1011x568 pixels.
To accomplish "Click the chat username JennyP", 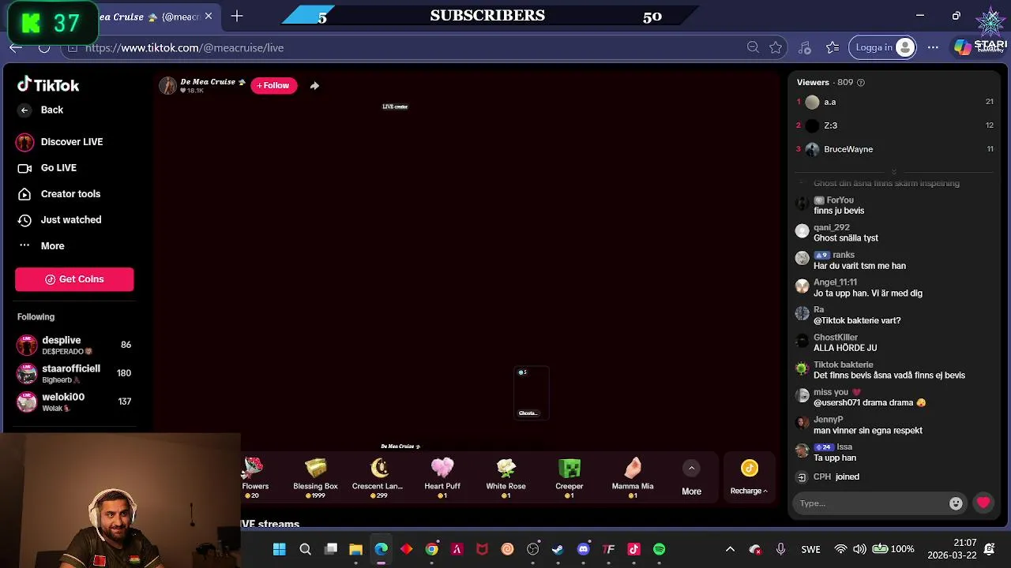I will click(829, 420).
